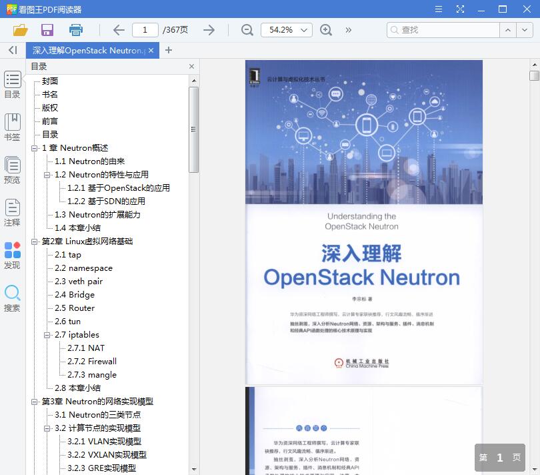Image resolution: width=540 pixels, height=475 pixels.
Task: Select 2.8 本章小结 outline entry
Action: click(78, 388)
